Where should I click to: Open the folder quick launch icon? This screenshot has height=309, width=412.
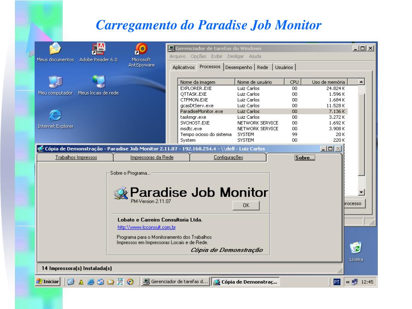click(x=111, y=282)
